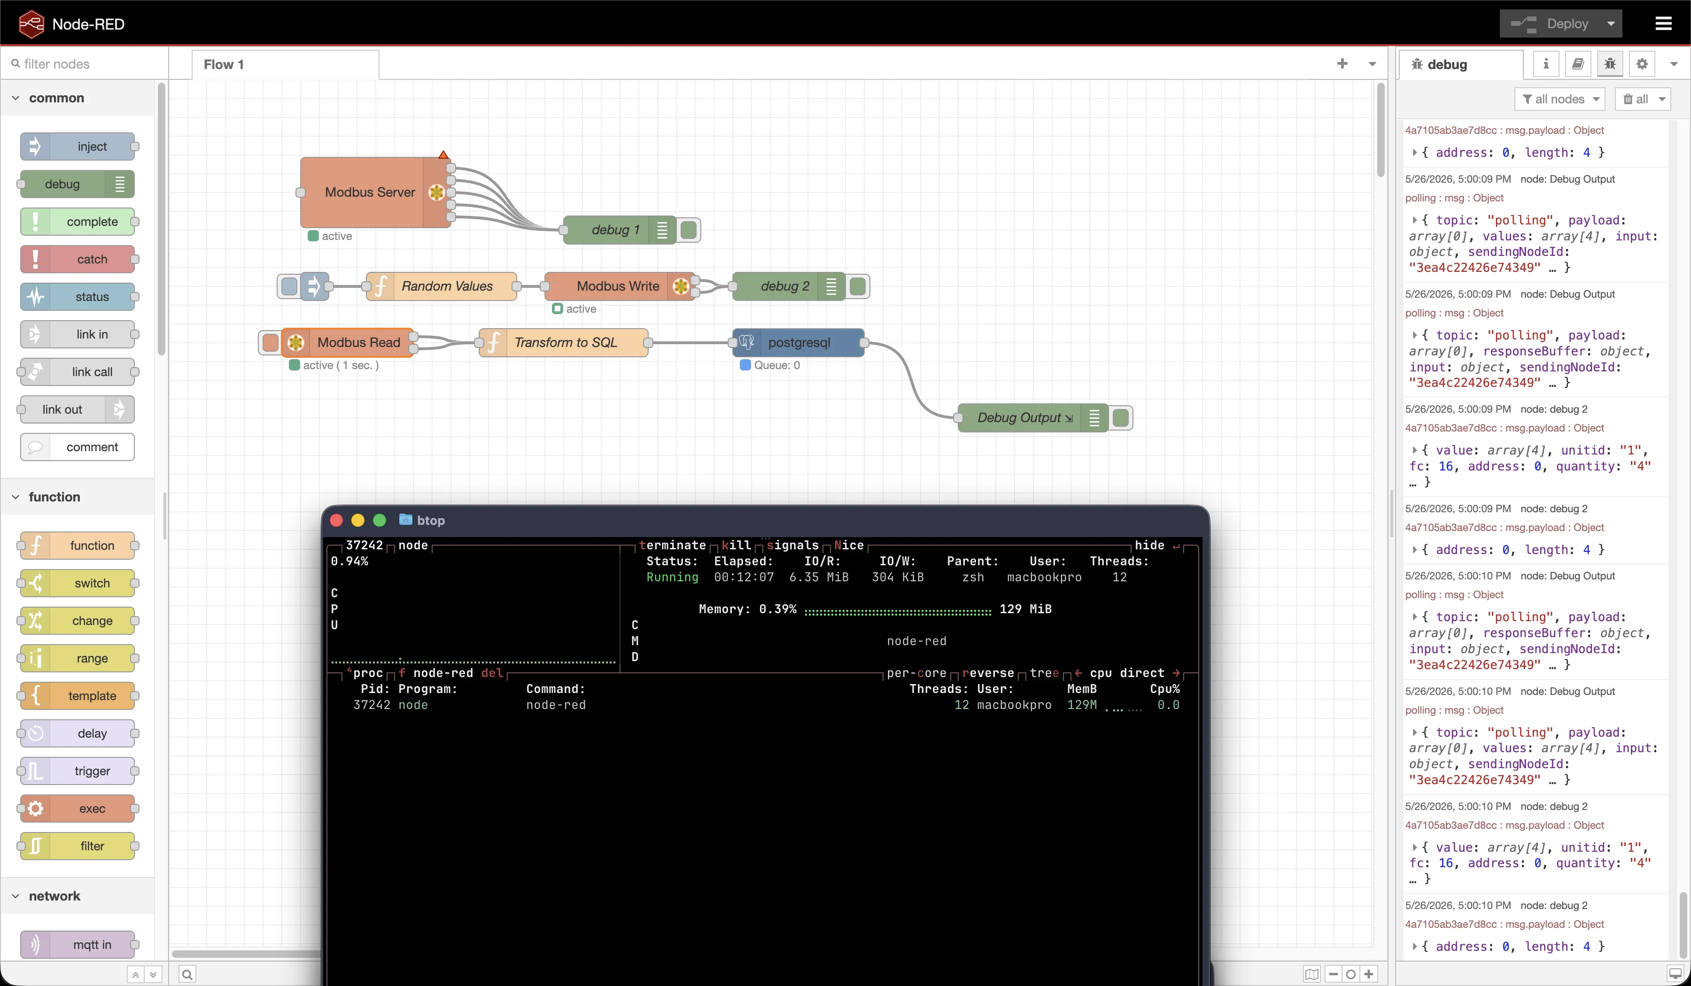Select the template palette node

(x=77, y=695)
